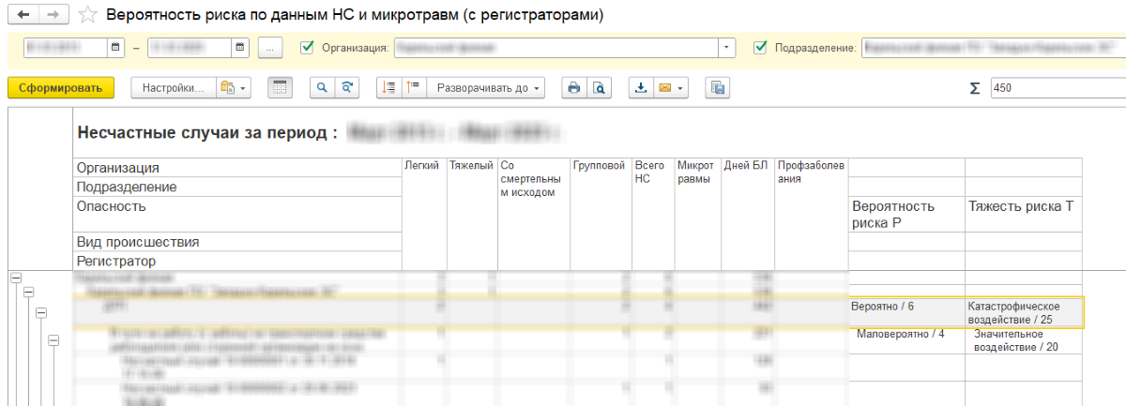
Task: Toggle the report header display button
Action: pyautogui.click(x=279, y=88)
